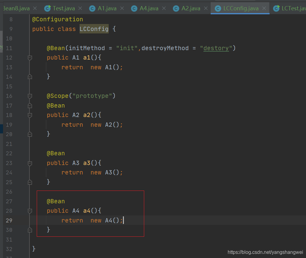The width and height of the screenshot is (306, 258).
Task: Click the LCConfig.java class file icon
Action: click(x=218, y=9)
